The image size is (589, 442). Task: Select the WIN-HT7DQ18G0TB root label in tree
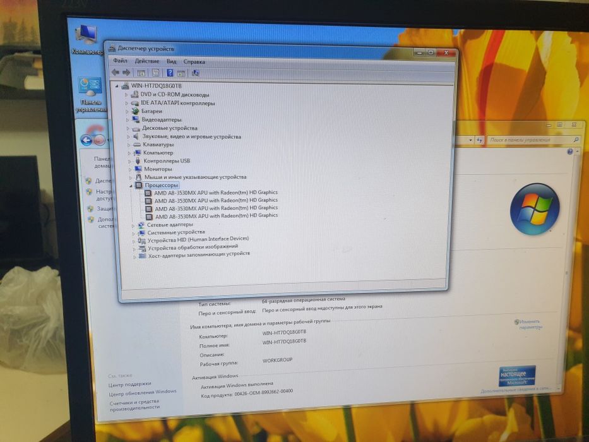coord(157,86)
